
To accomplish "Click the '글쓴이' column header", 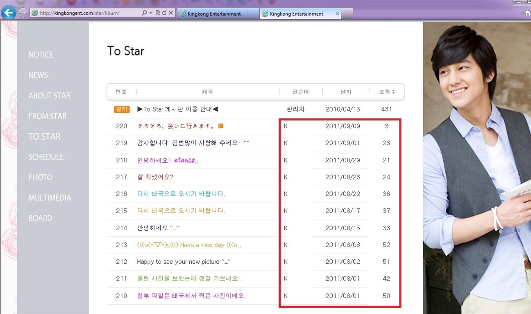I will 300,92.
